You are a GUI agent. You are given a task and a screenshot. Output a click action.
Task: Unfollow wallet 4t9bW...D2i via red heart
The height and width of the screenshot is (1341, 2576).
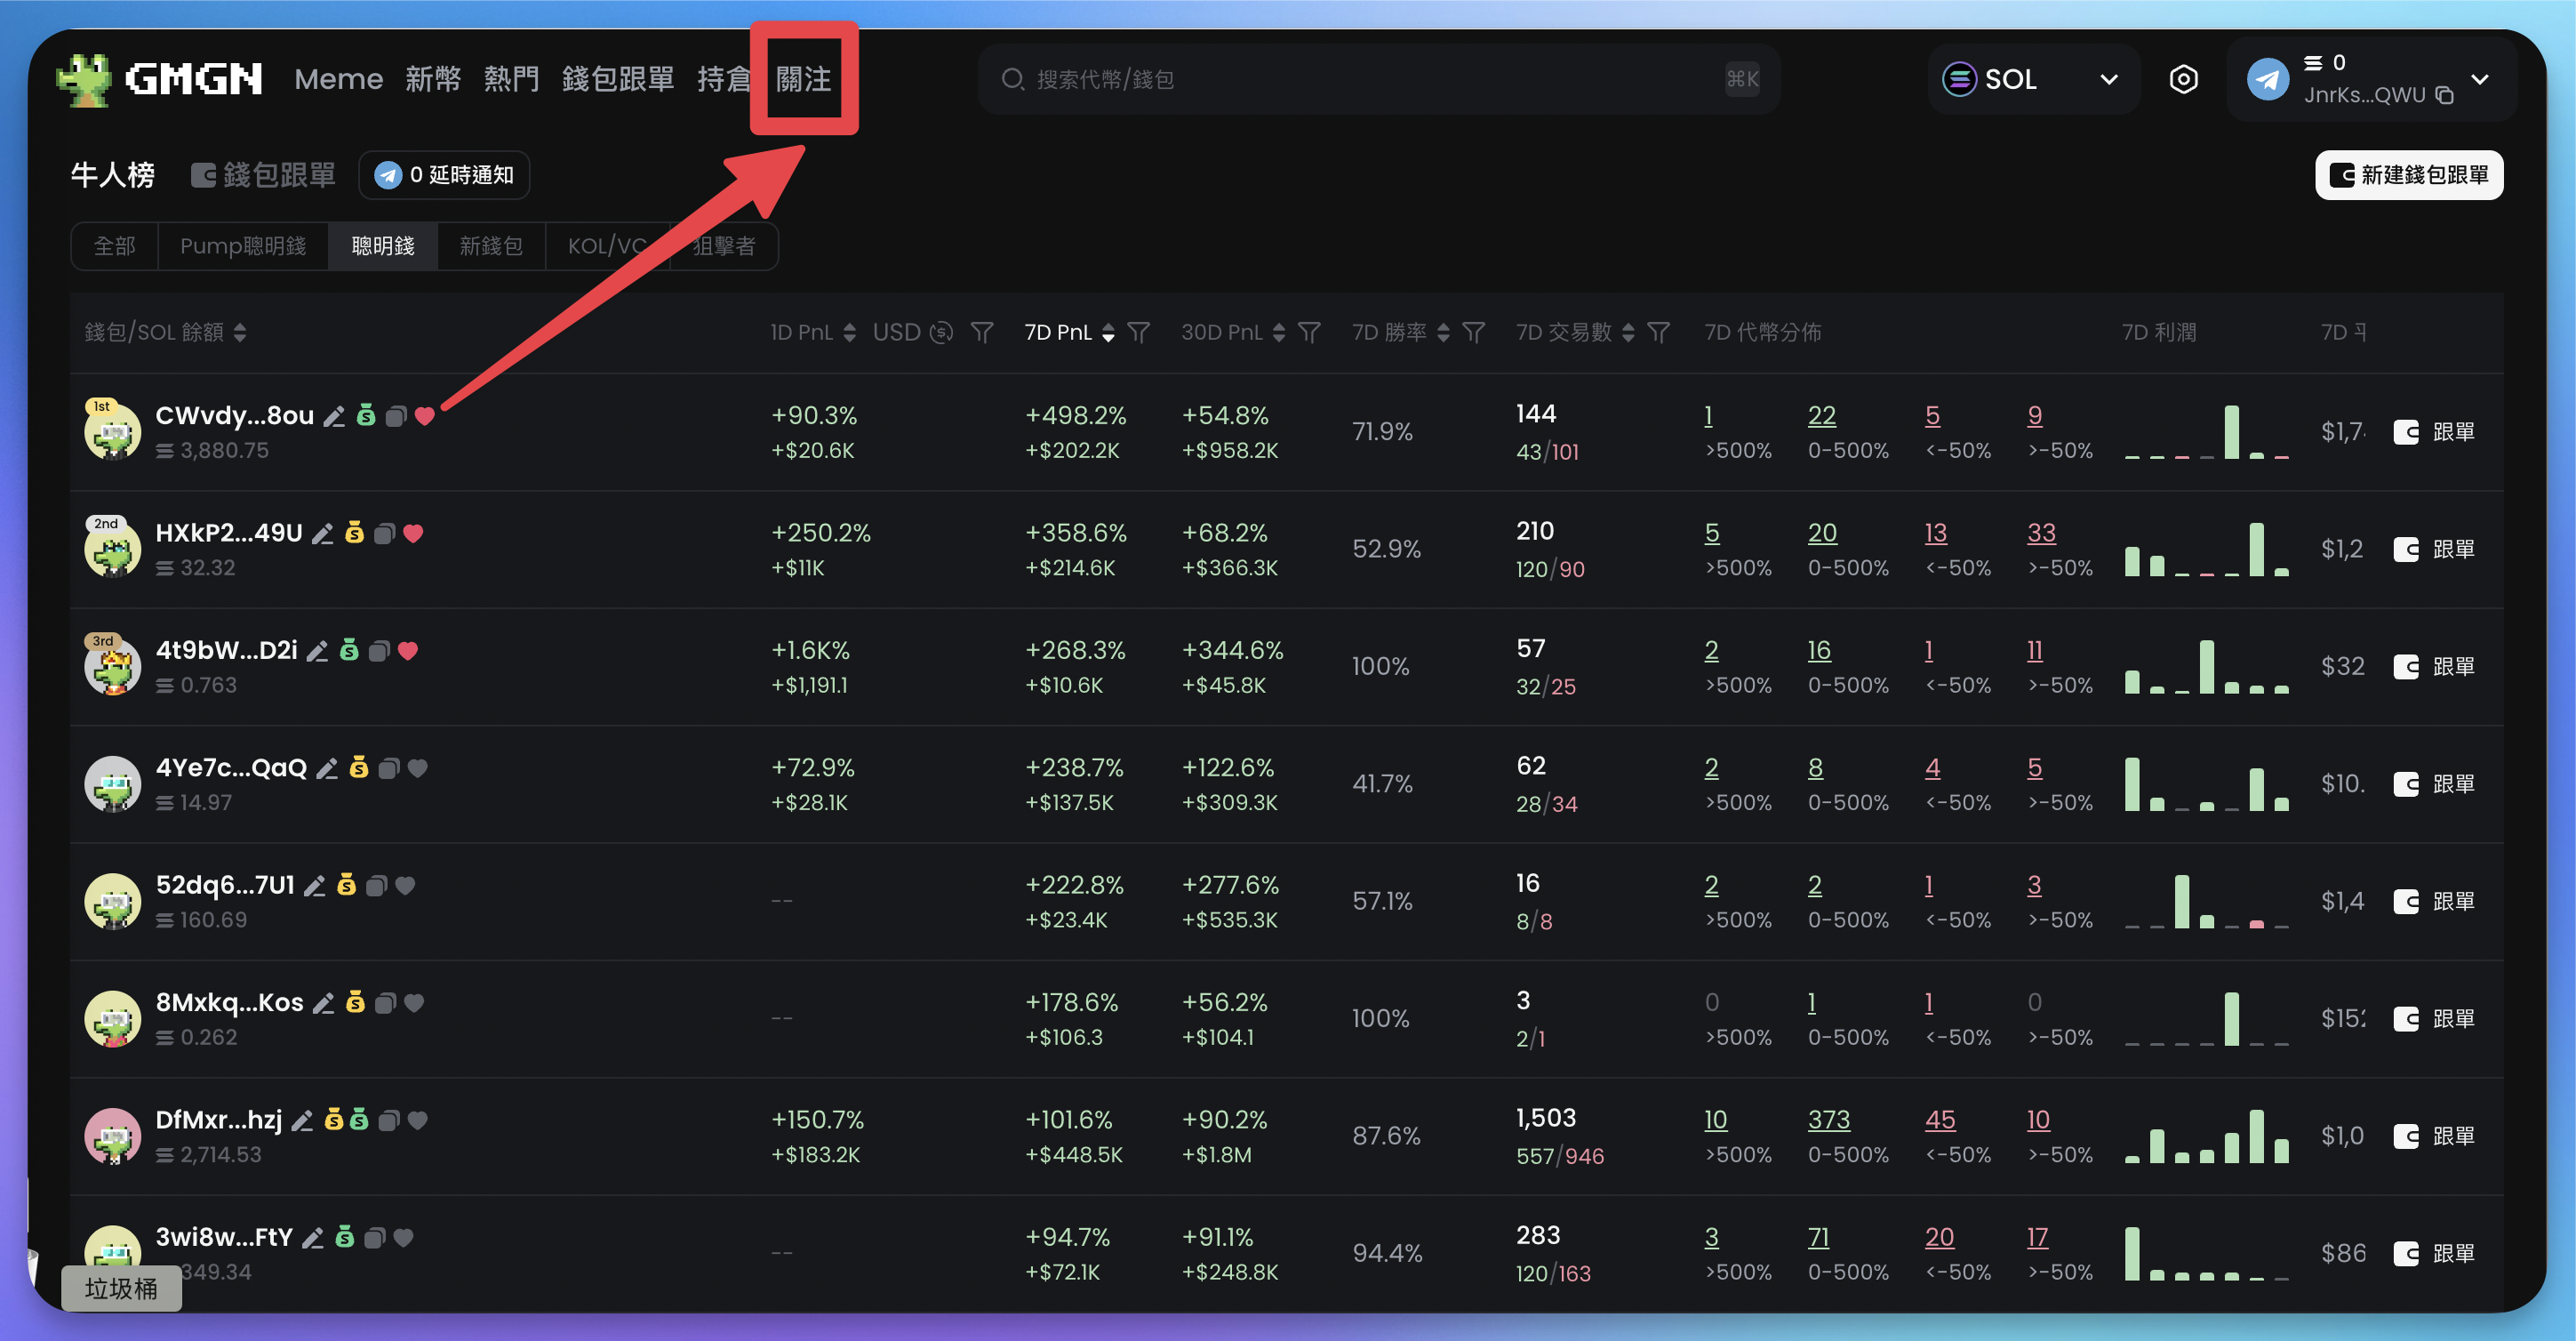pos(408,652)
